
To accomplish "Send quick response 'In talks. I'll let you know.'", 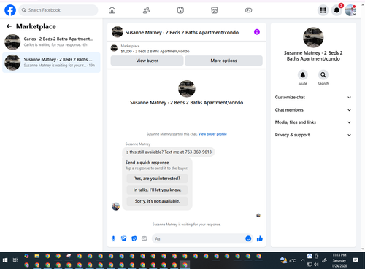I will [x=157, y=190].
